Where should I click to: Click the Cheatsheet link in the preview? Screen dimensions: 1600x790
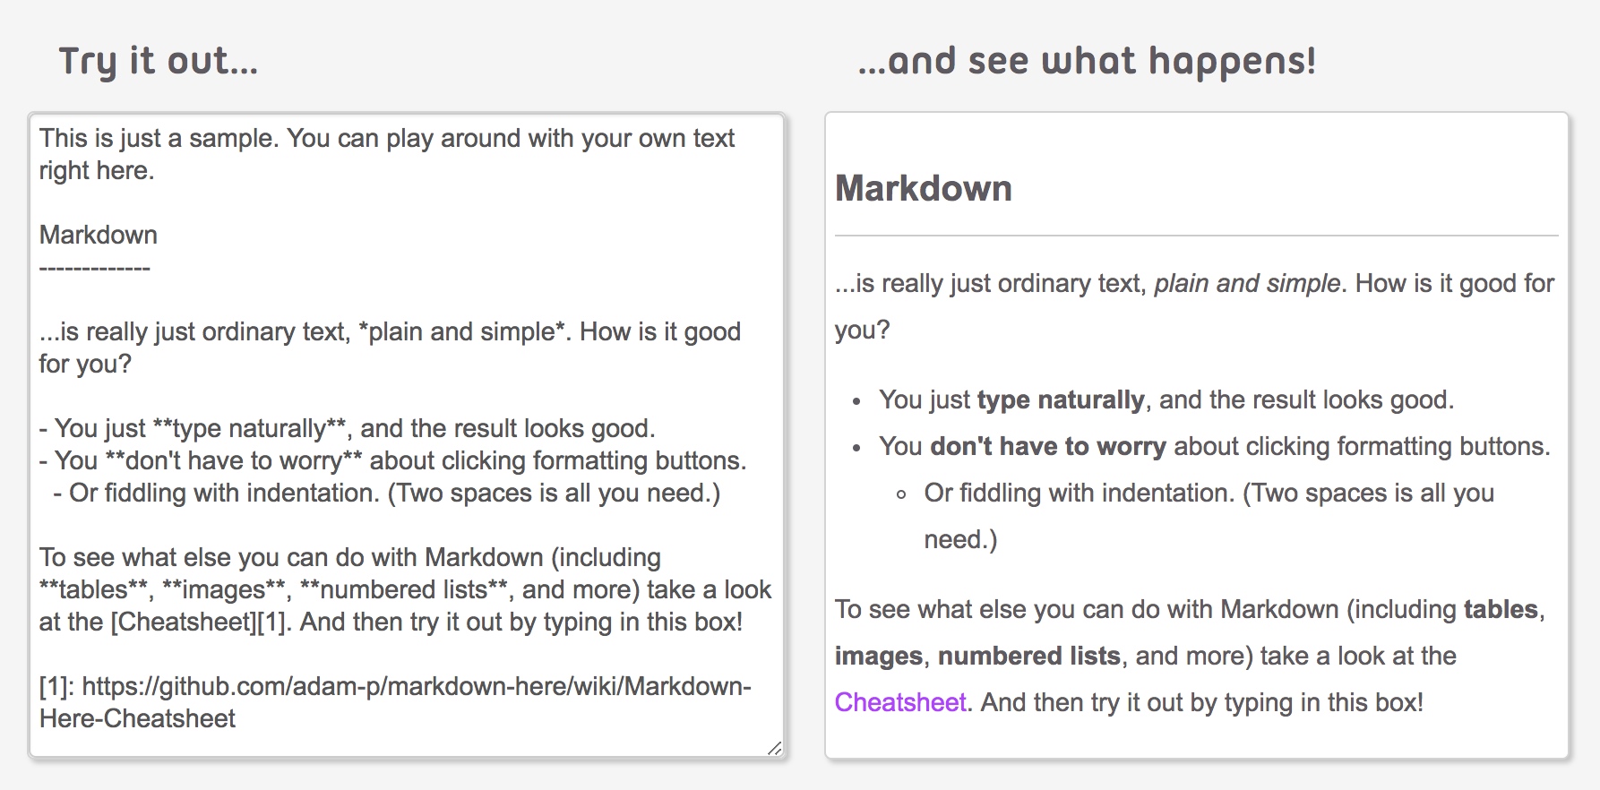(x=900, y=702)
